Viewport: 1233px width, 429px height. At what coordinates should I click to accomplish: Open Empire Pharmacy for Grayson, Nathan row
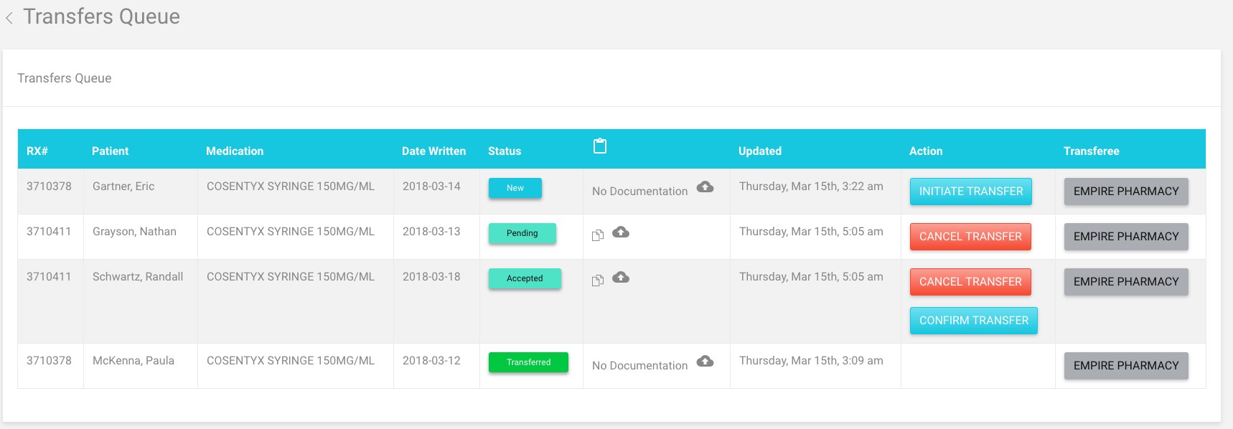tap(1126, 237)
